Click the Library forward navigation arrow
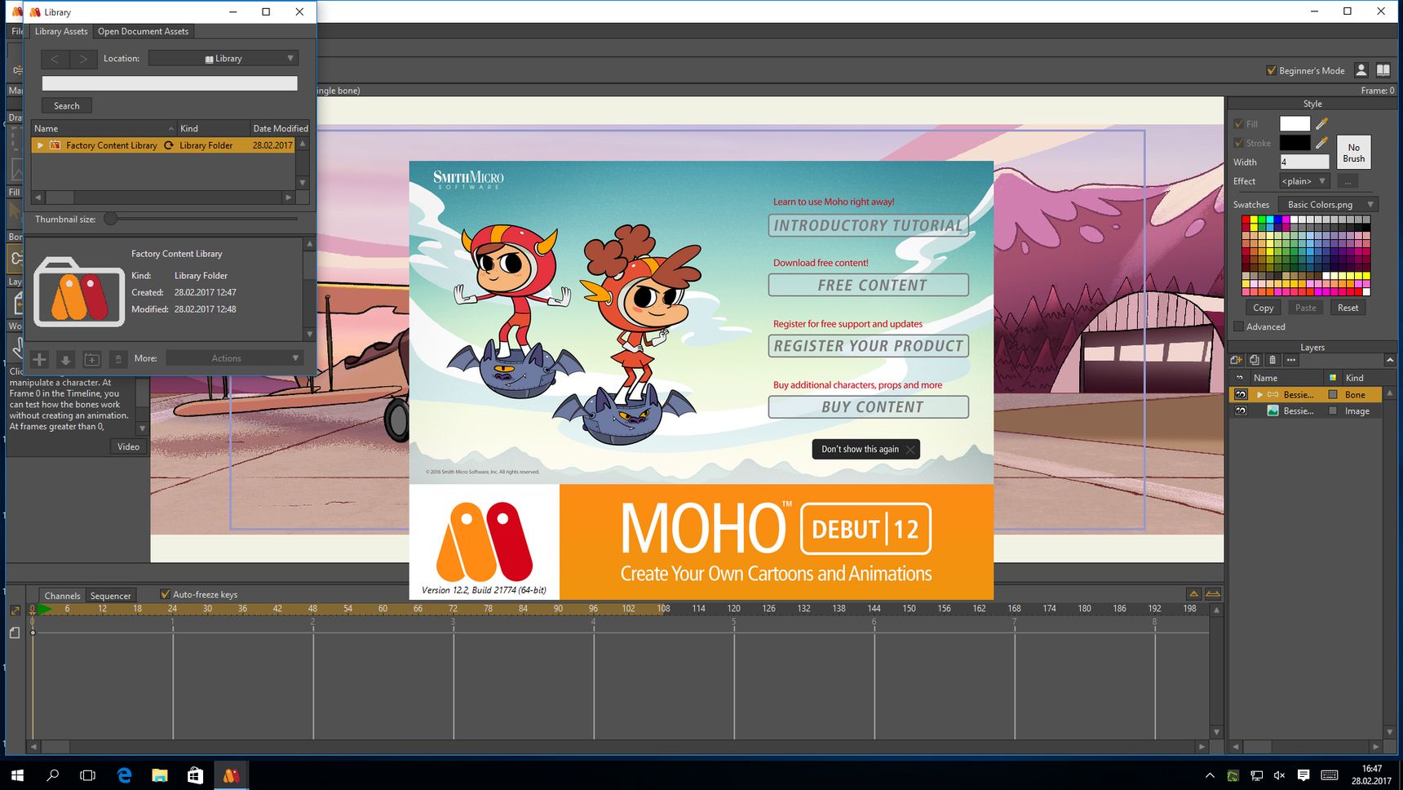 (x=83, y=59)
